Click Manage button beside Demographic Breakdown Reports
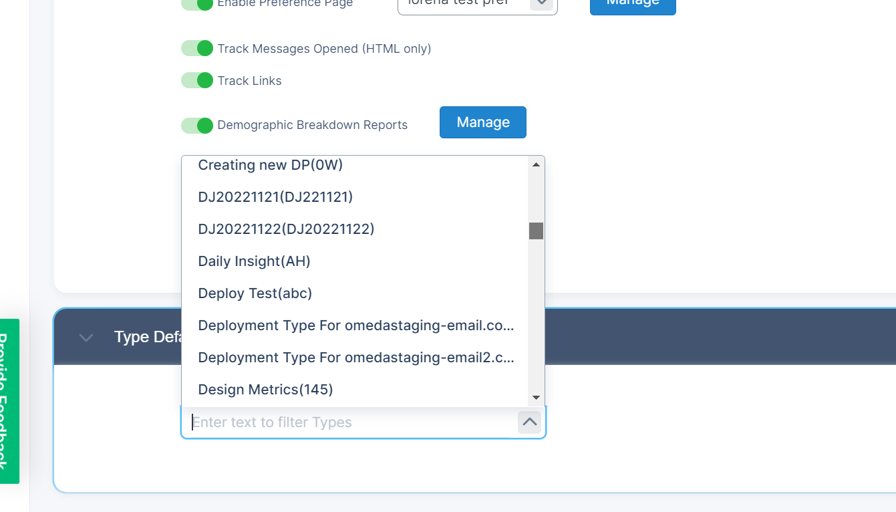This screenshot has height=512, width=896. (x=482, y=122)
